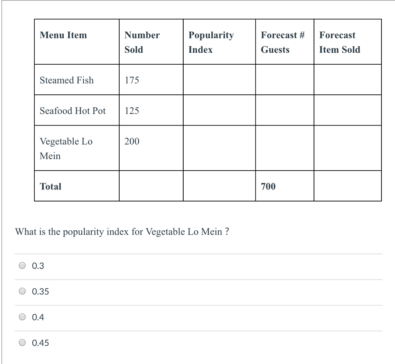Select the Vegetable Lo Mein row label
This screenshot has height=364, width=395.
pos(66,148)
